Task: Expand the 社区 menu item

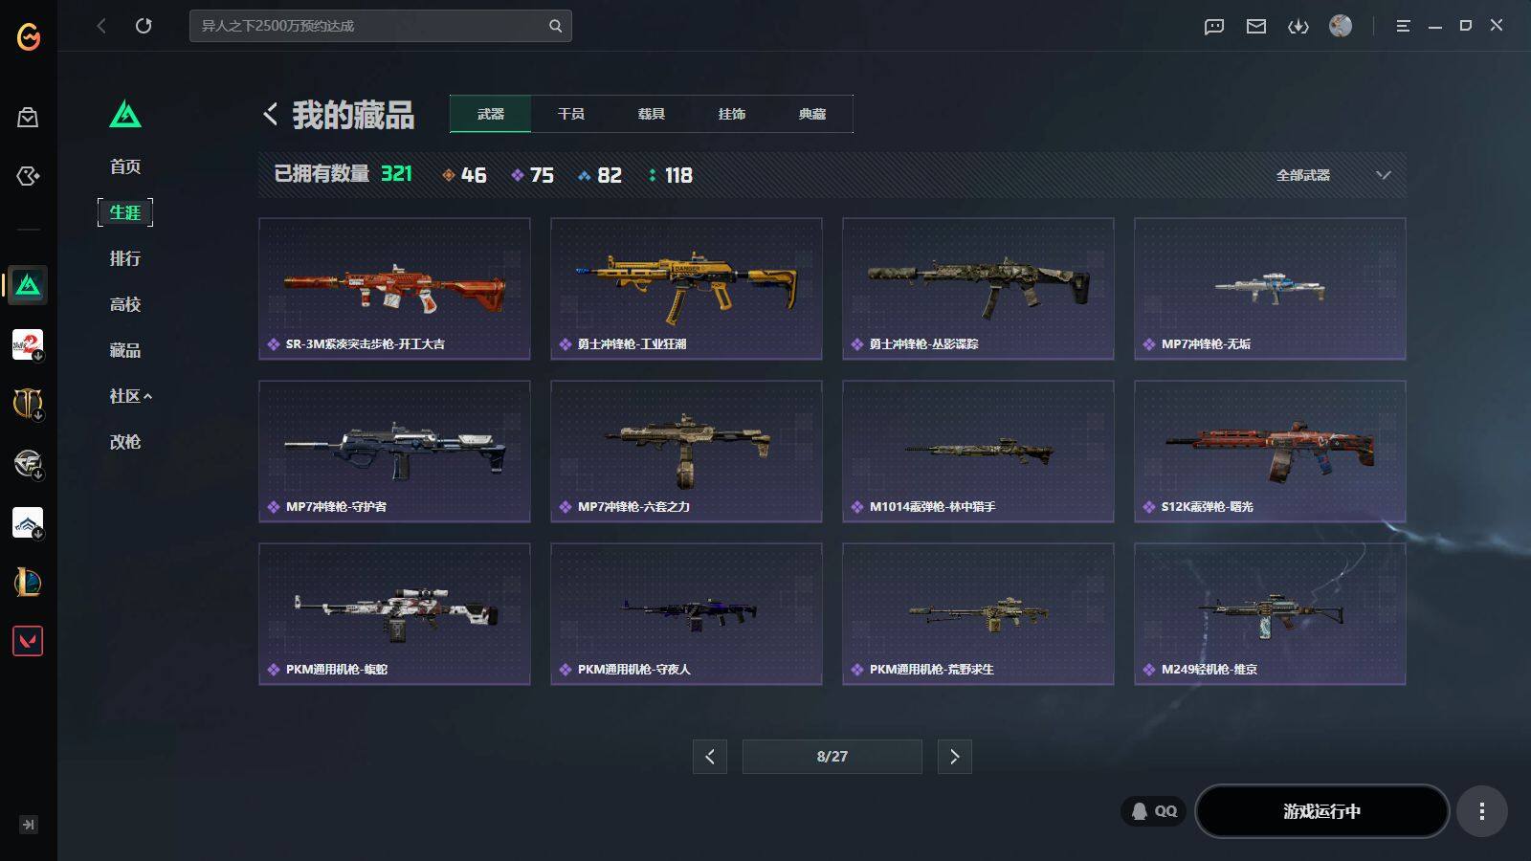Action: [130, 396]
